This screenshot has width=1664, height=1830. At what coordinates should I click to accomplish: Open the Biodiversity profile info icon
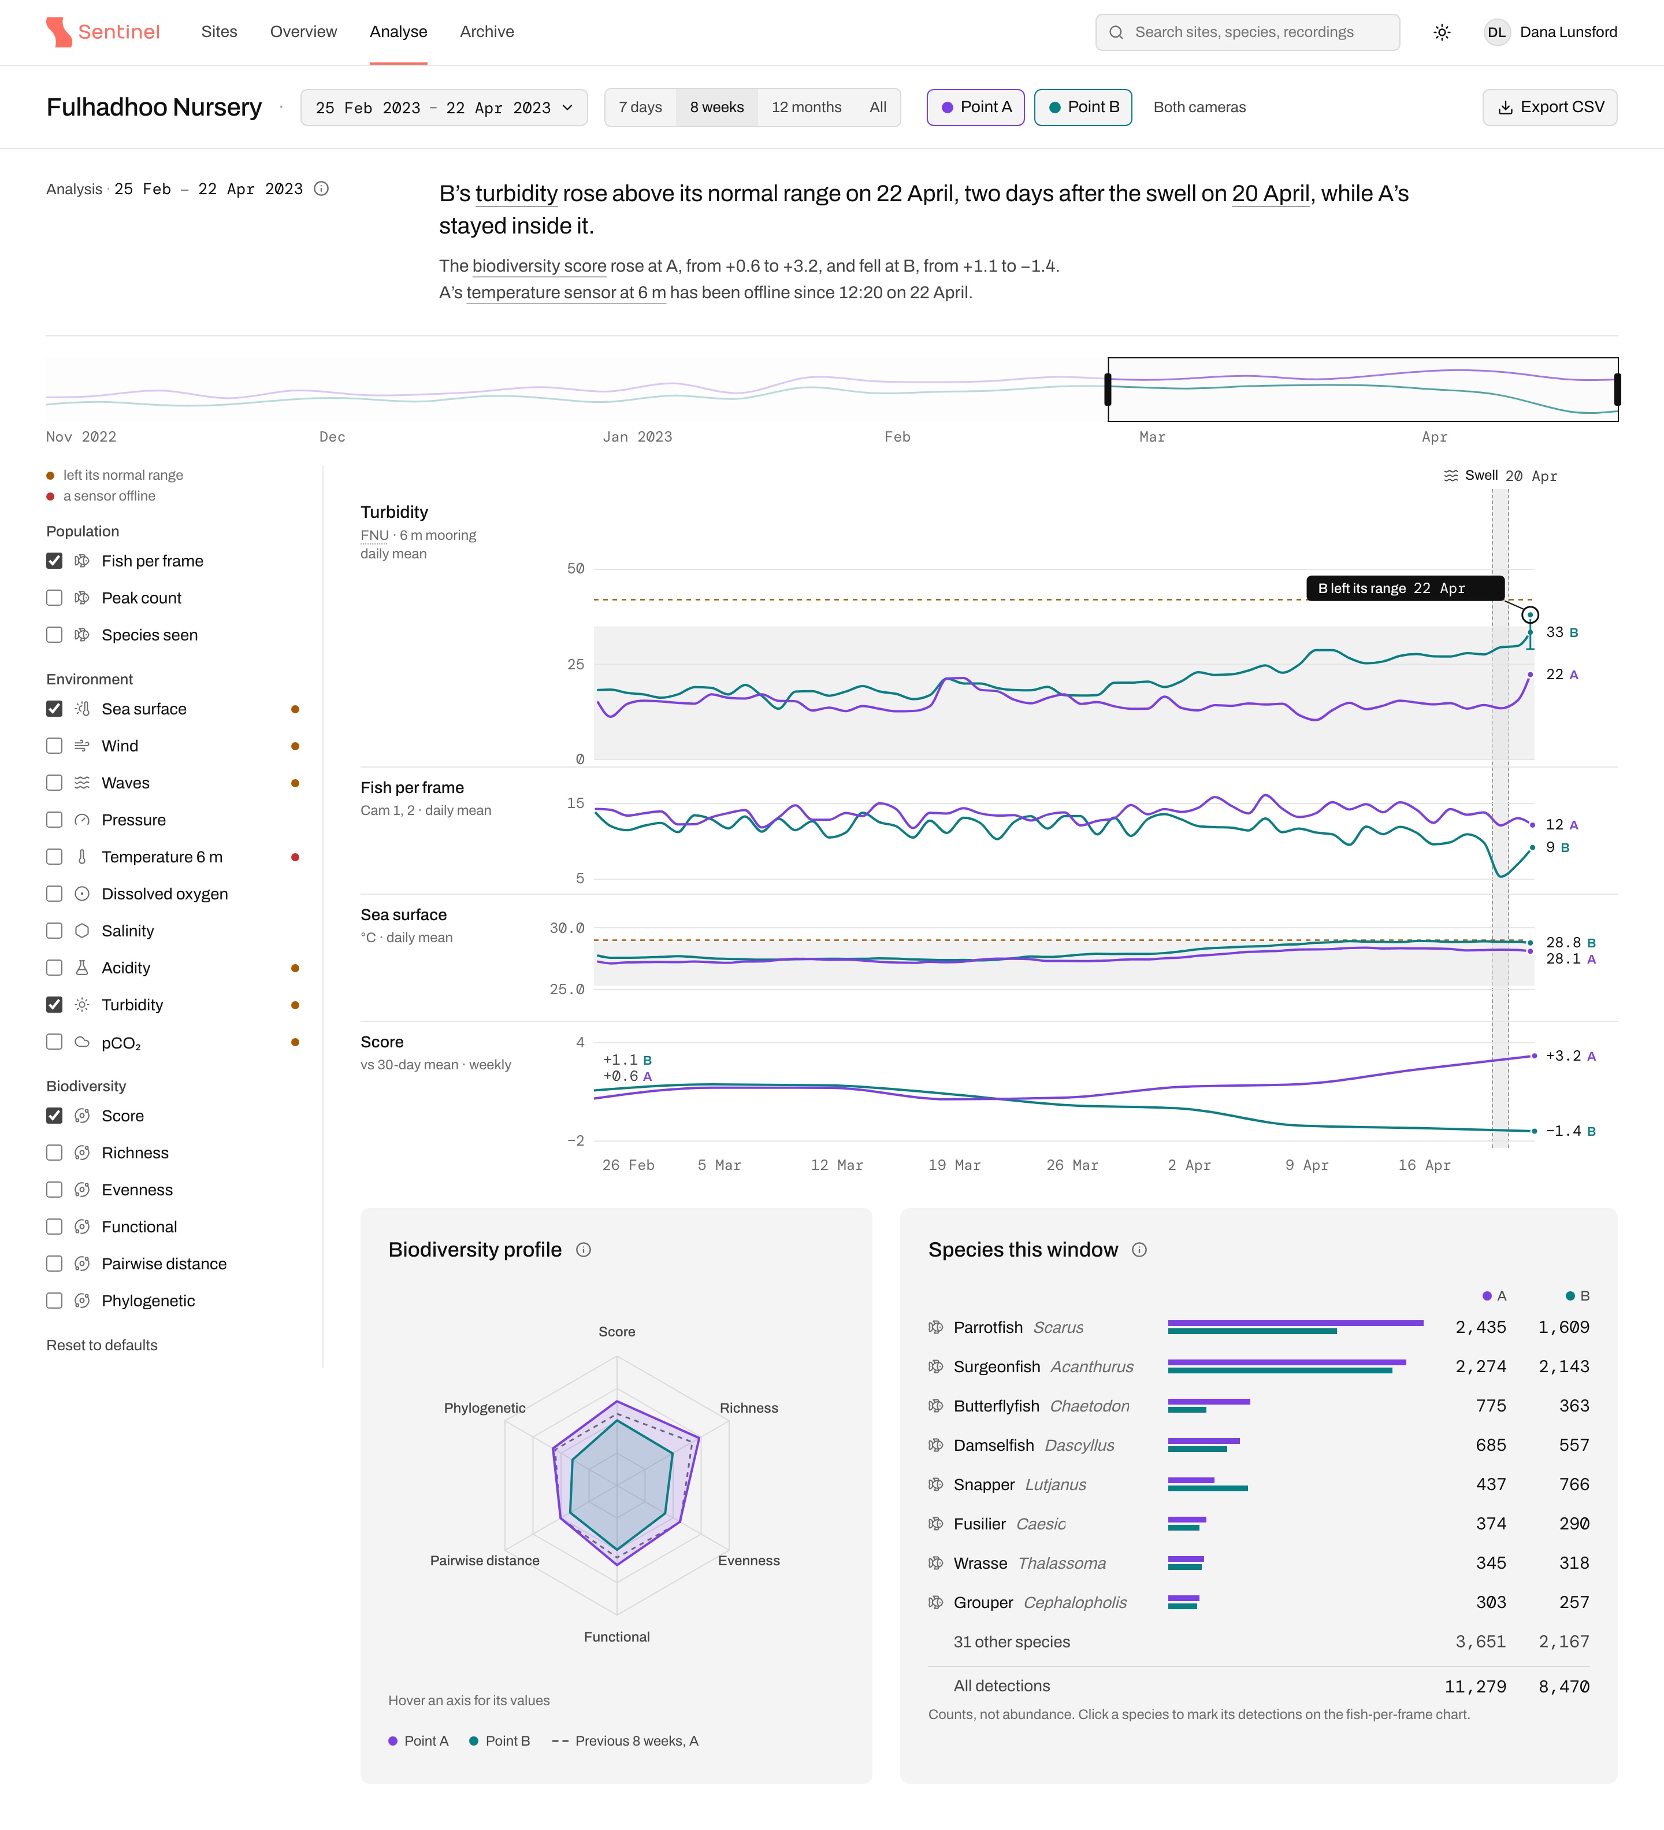coord(584,1250)
